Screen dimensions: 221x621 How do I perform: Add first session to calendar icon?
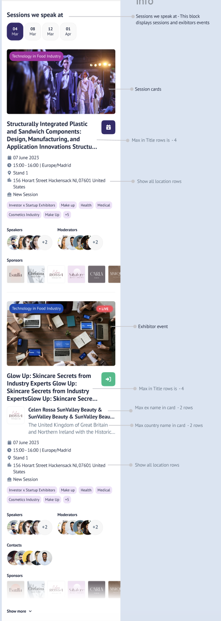108,127
